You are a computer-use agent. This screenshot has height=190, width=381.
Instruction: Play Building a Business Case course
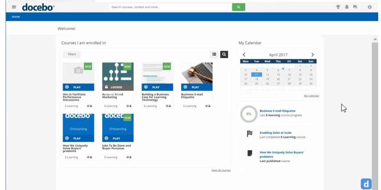(157, 87)
